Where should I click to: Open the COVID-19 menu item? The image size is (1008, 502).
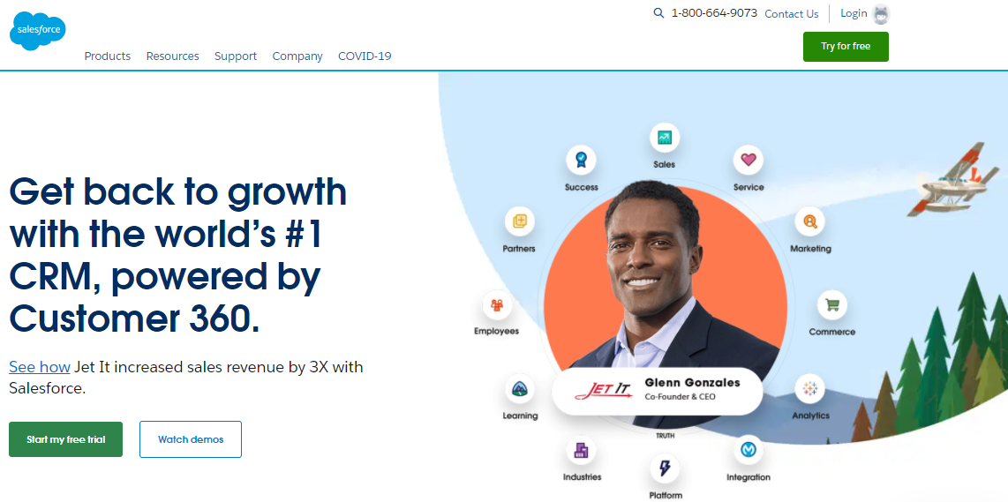click(365, 56)
